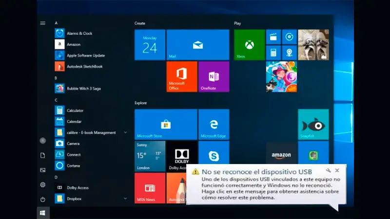
Task: Select the Explore group header
Action: point(140,103)
